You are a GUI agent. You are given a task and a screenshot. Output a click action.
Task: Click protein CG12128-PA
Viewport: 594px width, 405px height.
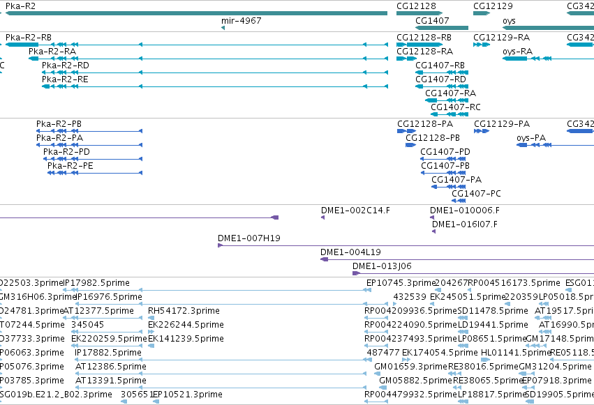pos(425,124)
